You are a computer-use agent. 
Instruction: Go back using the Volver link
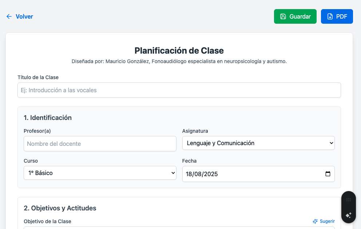coord(24,16)
